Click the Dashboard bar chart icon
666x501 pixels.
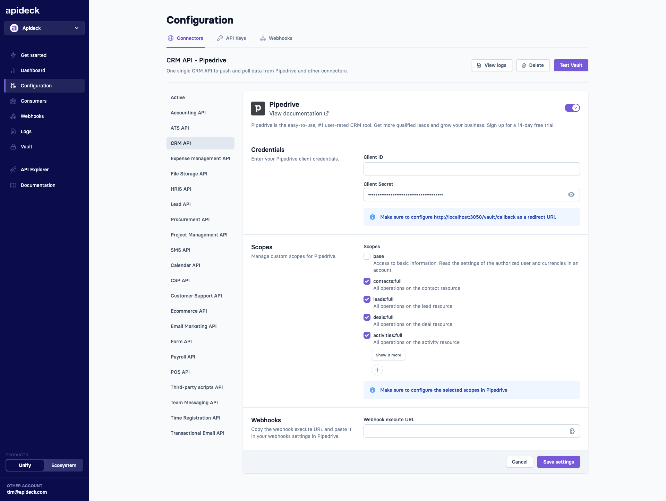(x=13, y=70)
